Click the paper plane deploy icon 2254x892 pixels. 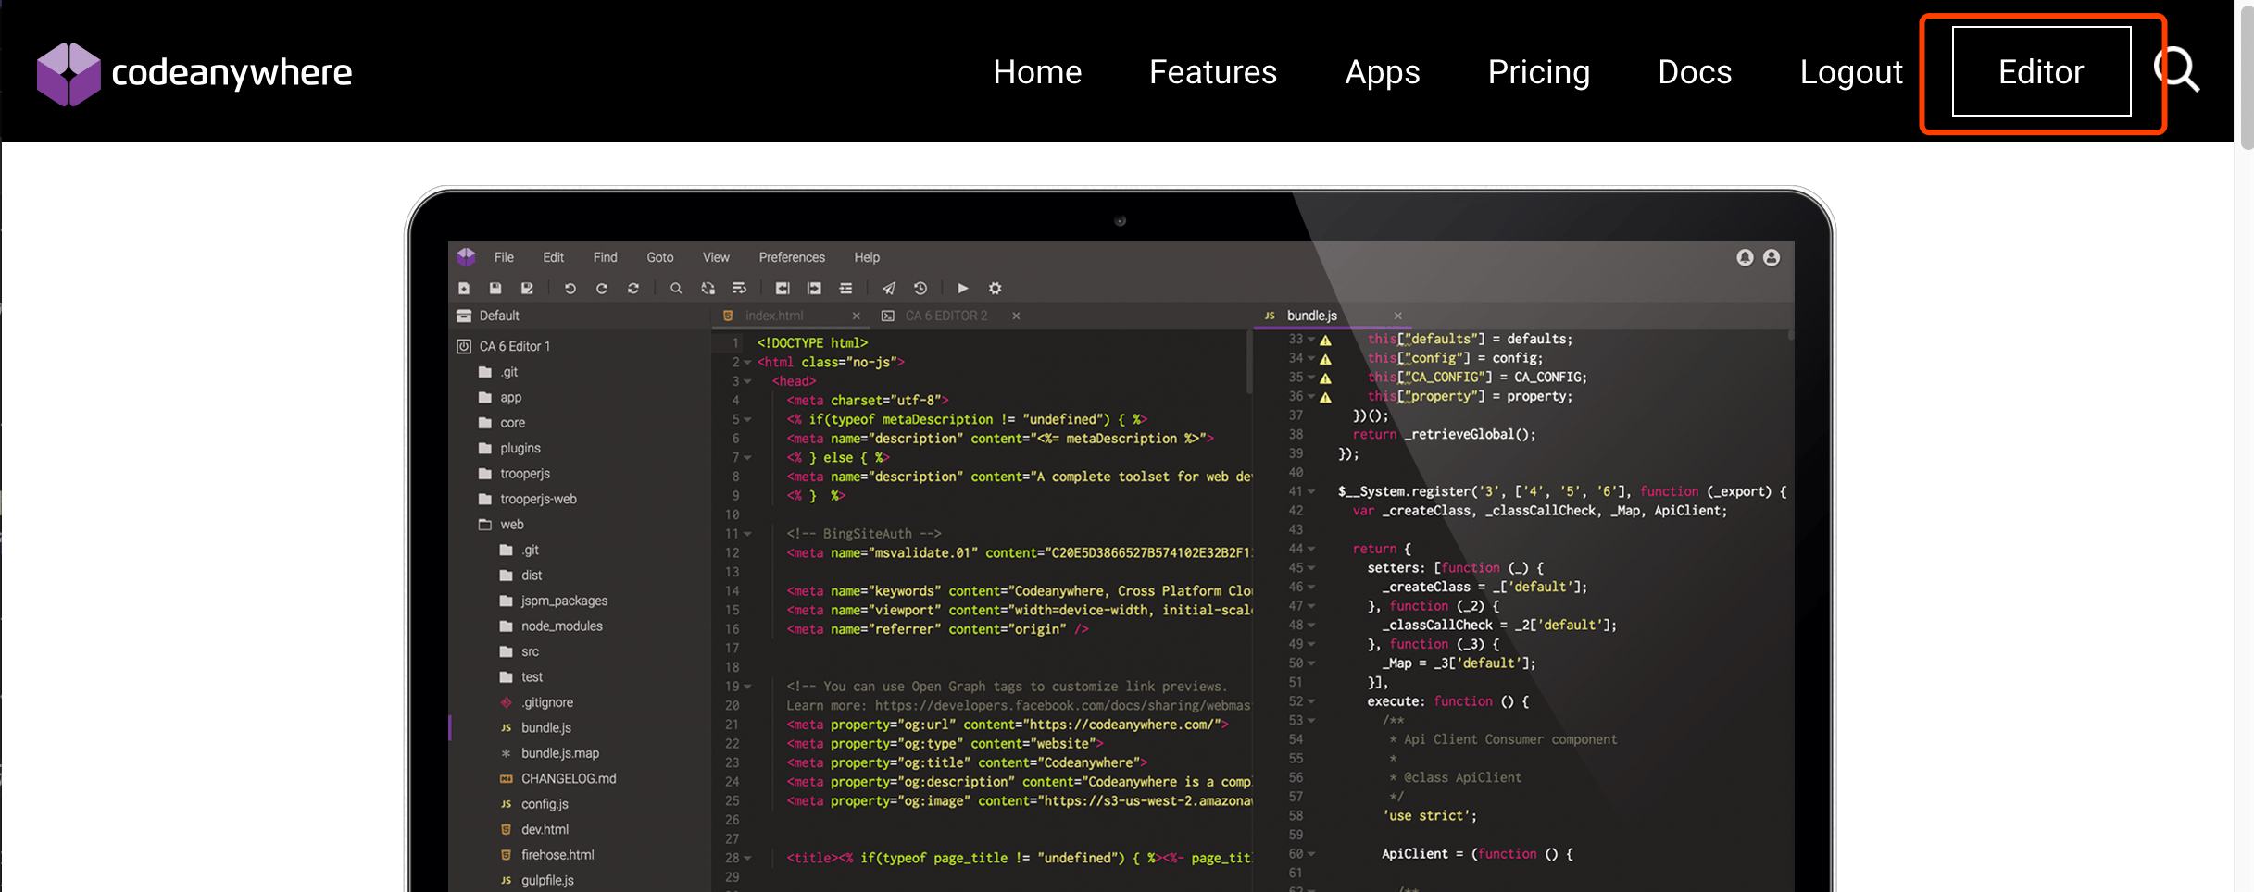click(x=889, y=289)
